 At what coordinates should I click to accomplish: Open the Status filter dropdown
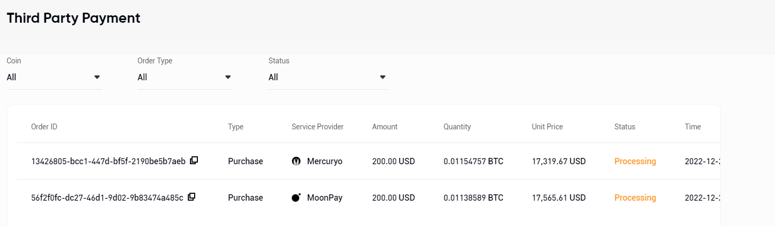pyautogui.click(x=328, y=77)
